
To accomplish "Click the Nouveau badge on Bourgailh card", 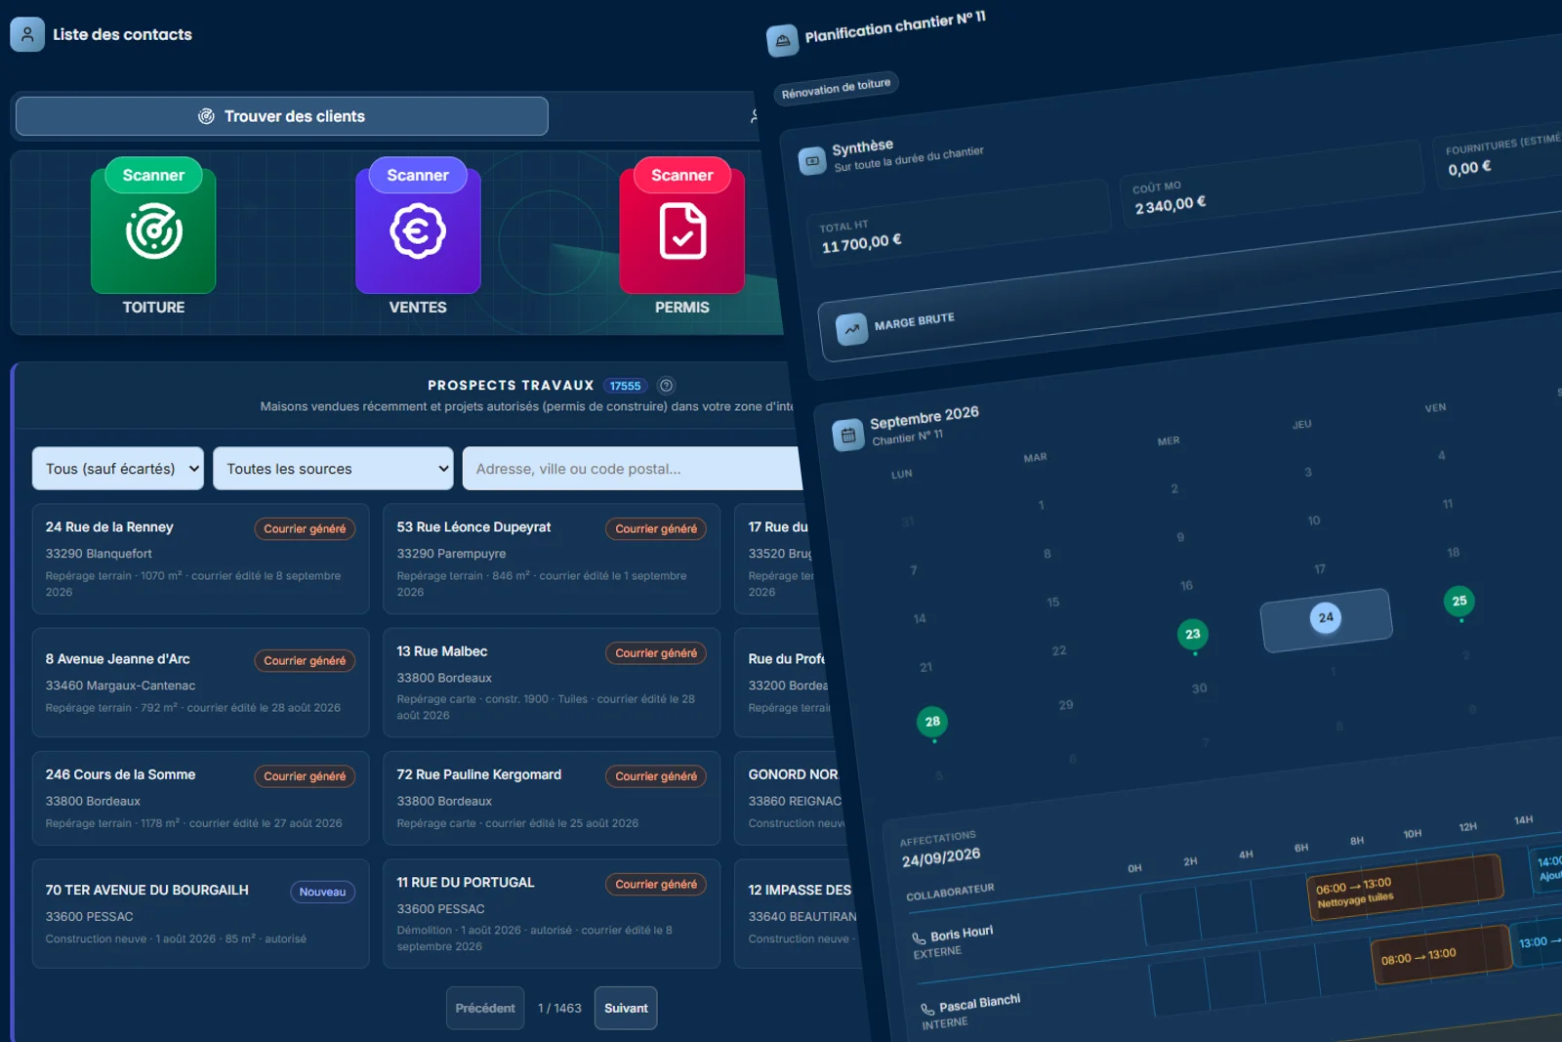I will click(322, 892).
